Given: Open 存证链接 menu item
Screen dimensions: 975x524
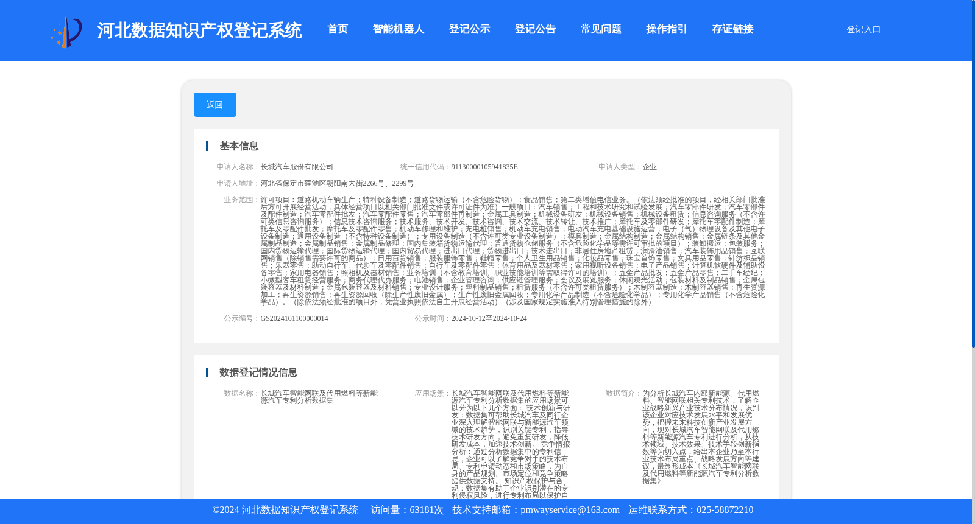Looking at the screenshot, I should [732, 29].
